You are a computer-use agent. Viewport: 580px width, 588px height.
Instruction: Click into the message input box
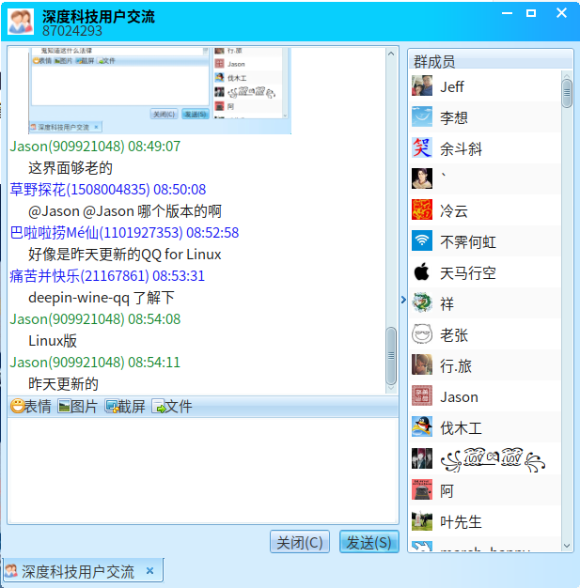coord(202,470)
